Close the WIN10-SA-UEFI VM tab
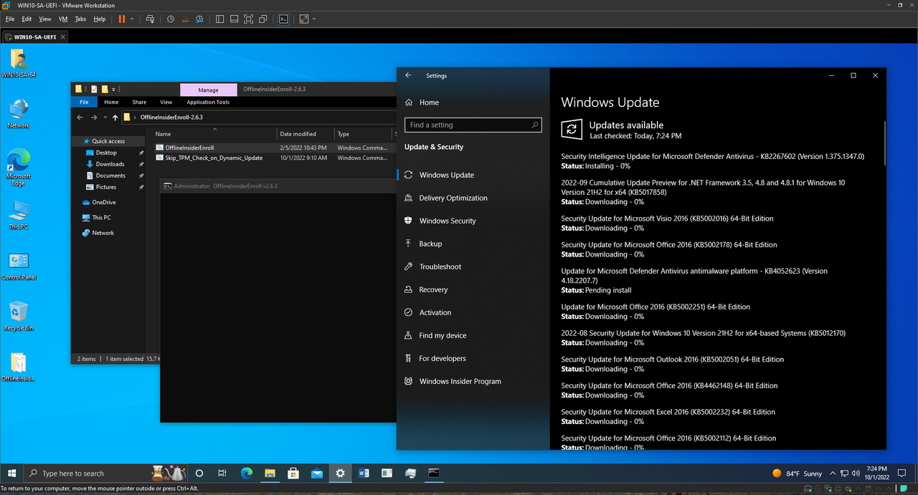 click(63, 37)
